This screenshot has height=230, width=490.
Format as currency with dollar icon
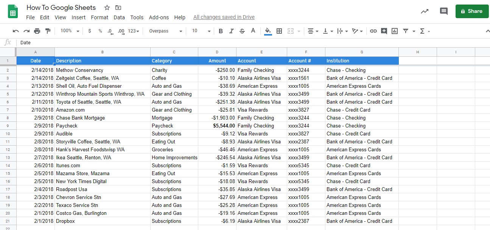pyautogui.click(x=90, y=31)
